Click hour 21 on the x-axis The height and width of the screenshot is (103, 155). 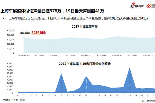(148, 95)
